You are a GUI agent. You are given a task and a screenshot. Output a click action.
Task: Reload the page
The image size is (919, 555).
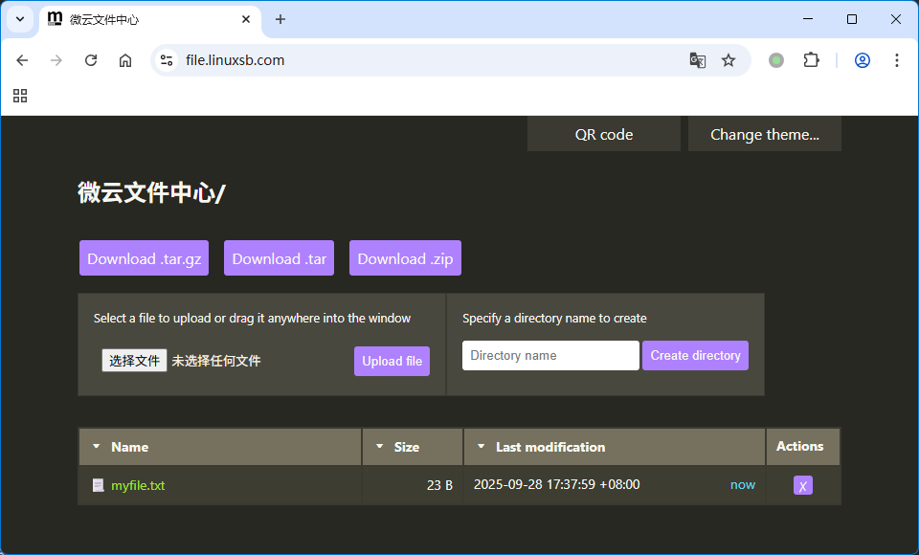coord(91,60)
